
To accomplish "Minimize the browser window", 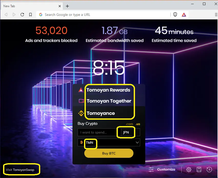I will click(192, 4).
